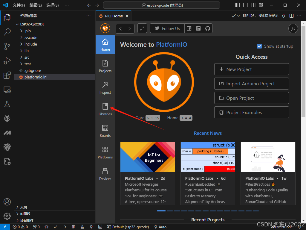
Task: Open PlatformIO terminal from status bar
Action: pyautogui.click(x=100, y=227)
